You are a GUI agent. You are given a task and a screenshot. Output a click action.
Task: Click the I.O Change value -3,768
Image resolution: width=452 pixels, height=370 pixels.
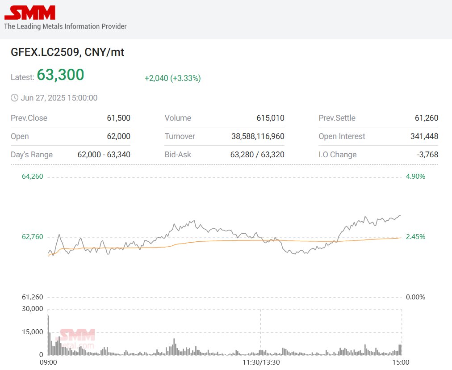[x=427, y=155]
